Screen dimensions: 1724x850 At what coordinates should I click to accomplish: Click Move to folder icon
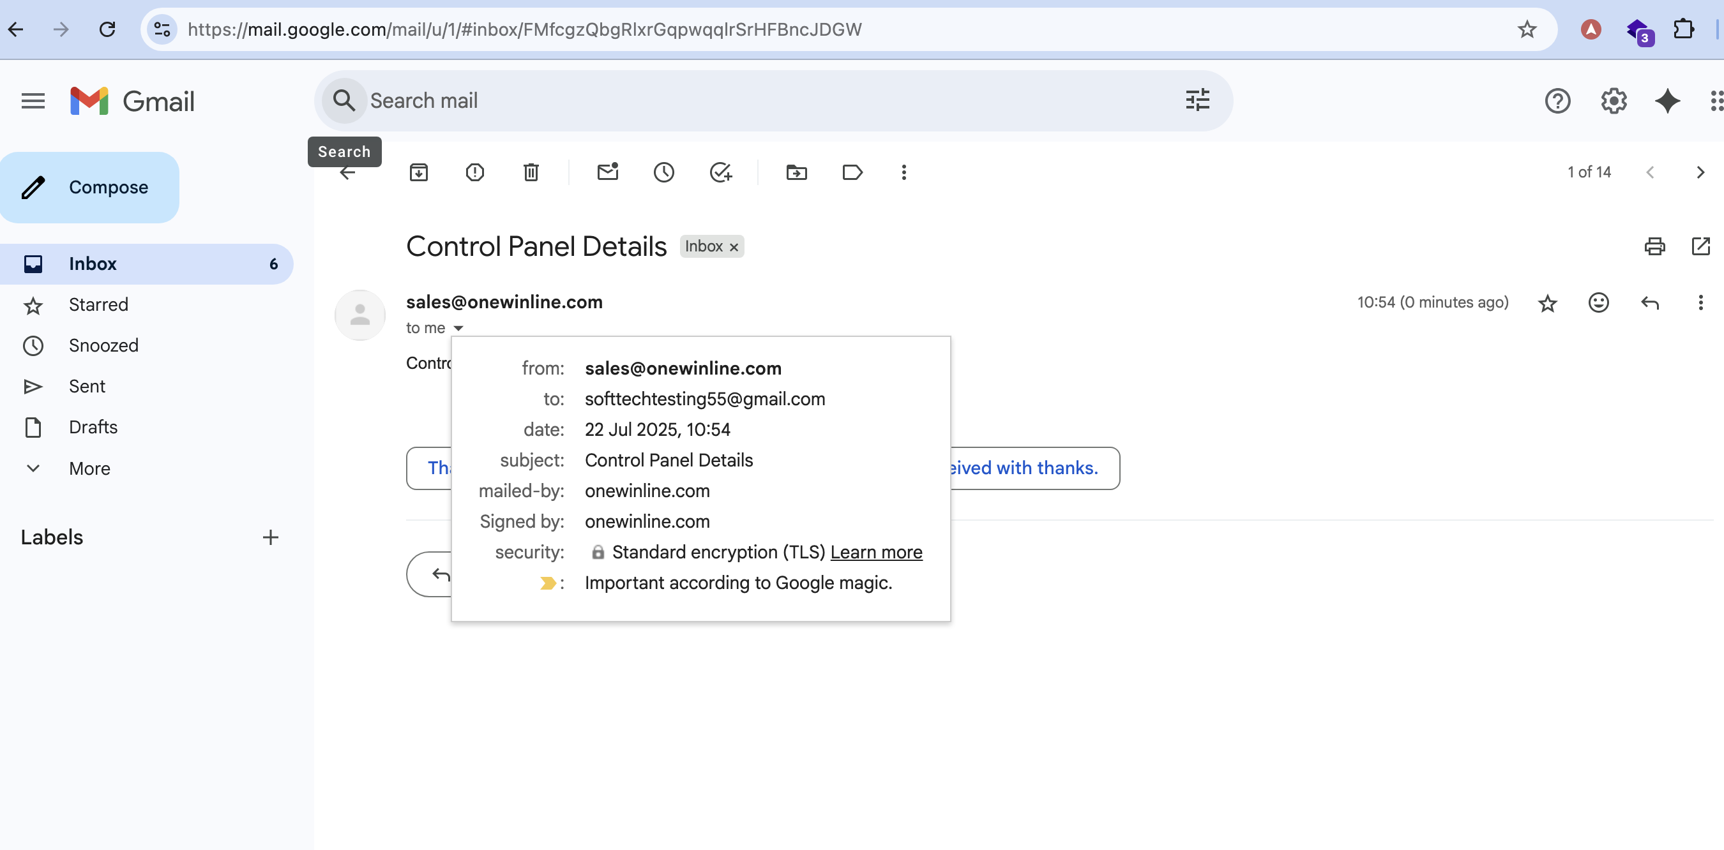(x=796, y=172)
